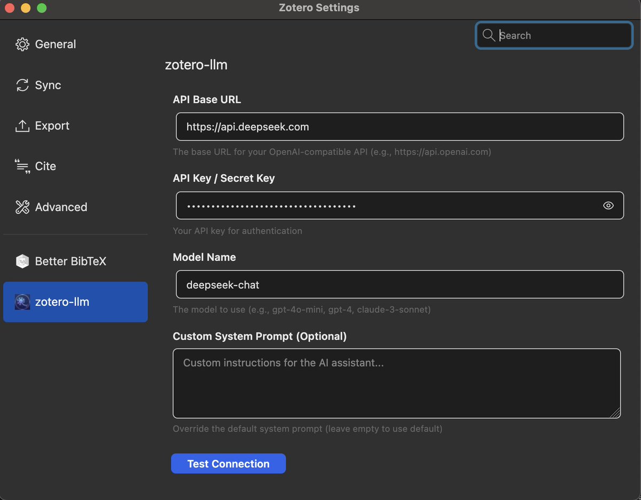The image size is (641, 500).
Task: Click the API Base URL label
Action: [207, 99]
